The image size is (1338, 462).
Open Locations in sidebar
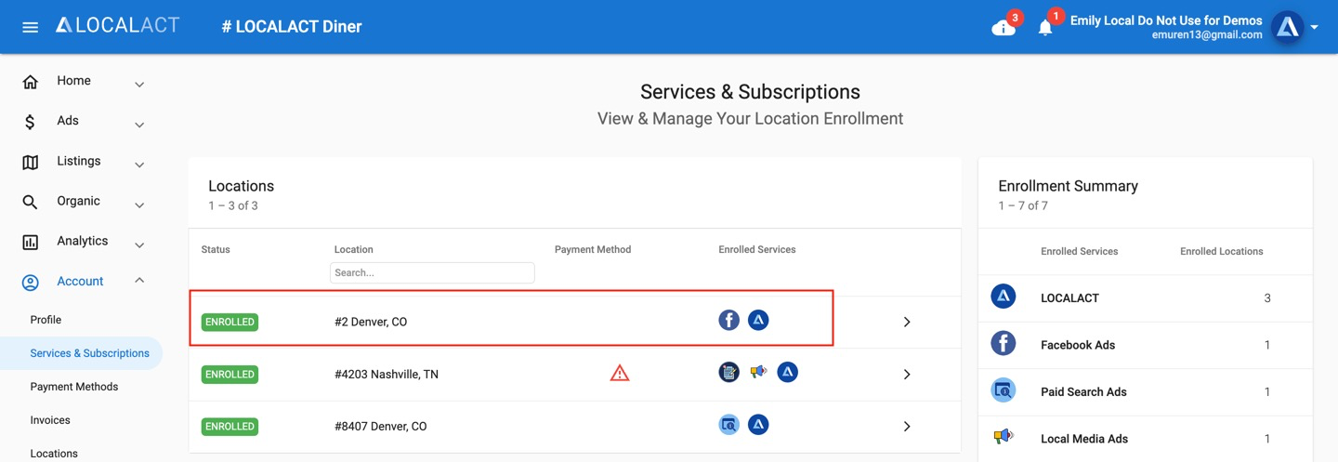click(x=54, y=454)
